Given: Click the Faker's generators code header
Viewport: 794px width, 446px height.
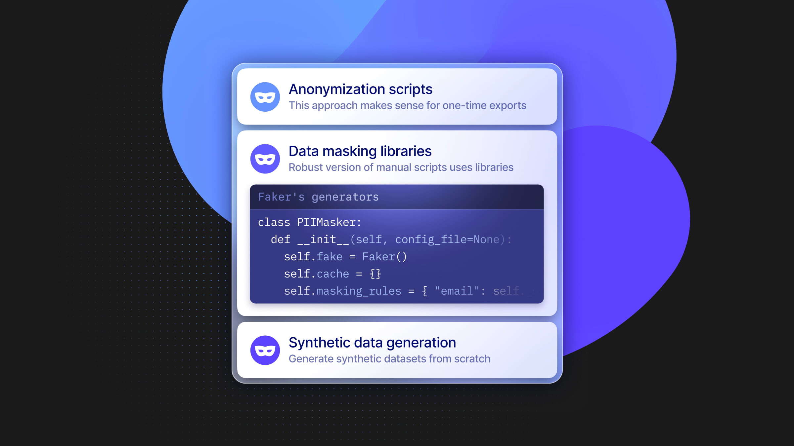Looking at the screenshot, I should (x=318, y=197).
